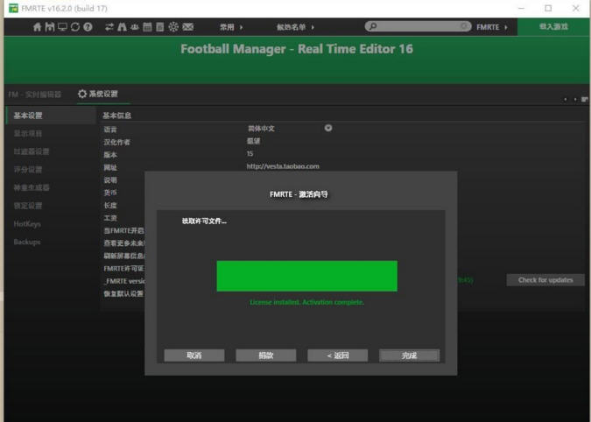Click the 恢复默认设置 row label
Image resolution: width=591 pixels, height=422 pixels.
123,293
